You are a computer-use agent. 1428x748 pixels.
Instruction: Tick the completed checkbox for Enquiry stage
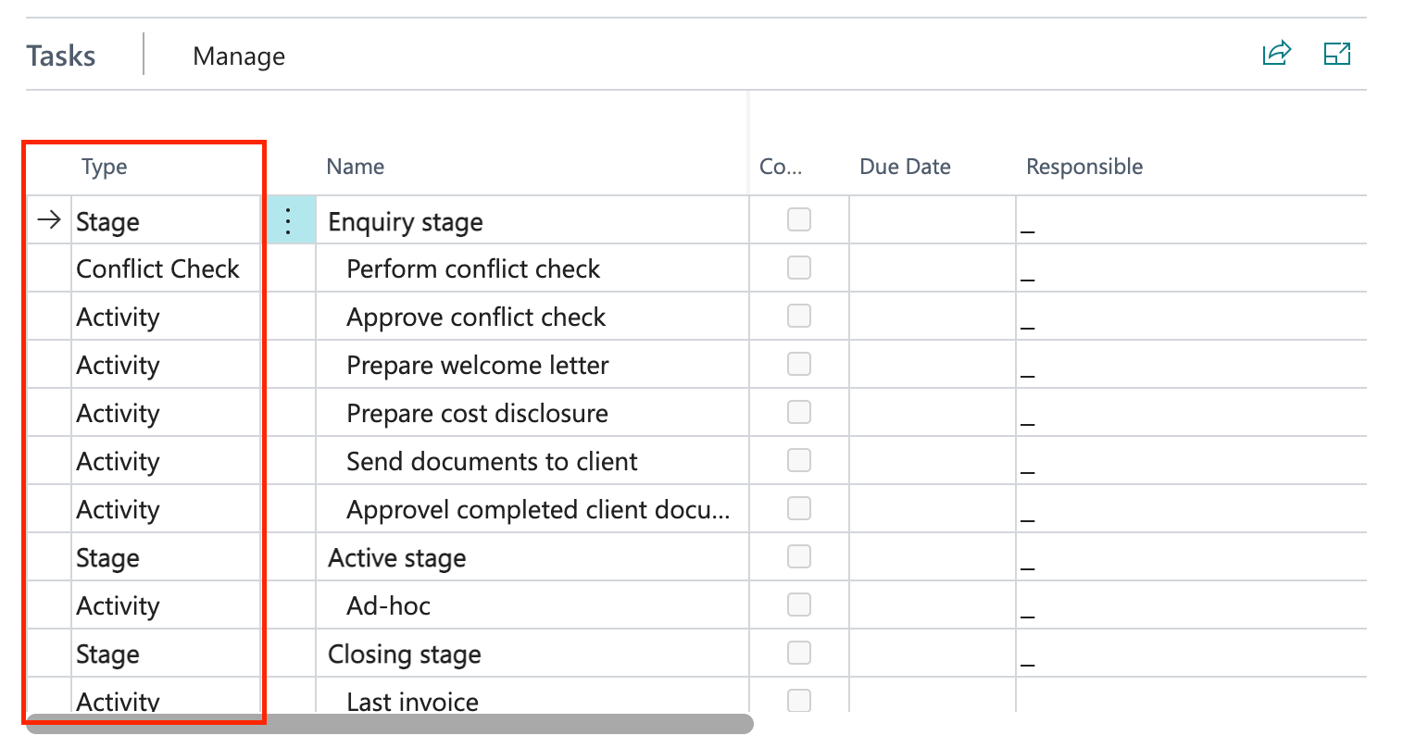coord(799,219)
